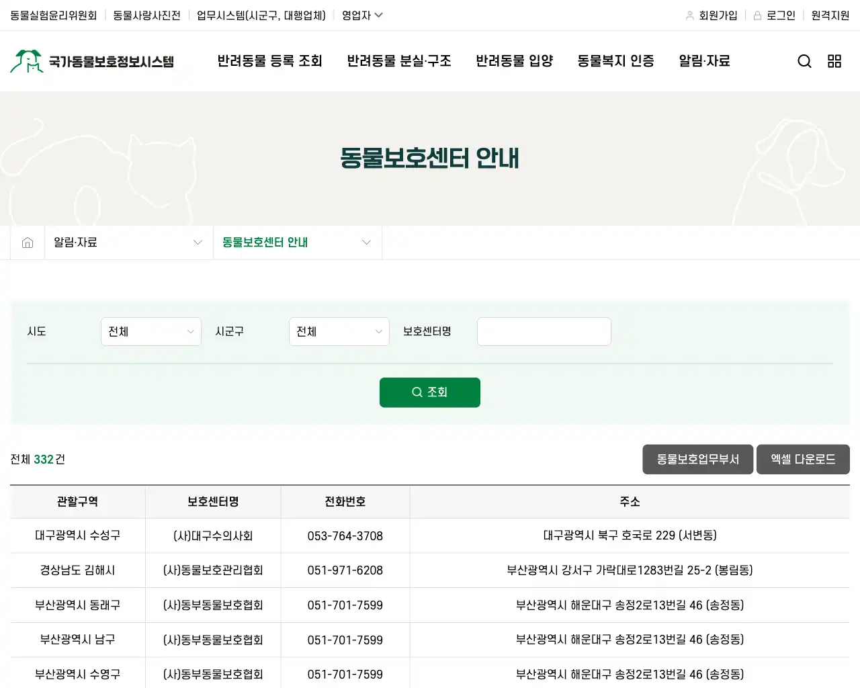Screen dimensions: 860x688
Task: Click (사)동부동물보호협회 in the 동래구 row
Action: point(213,605)
